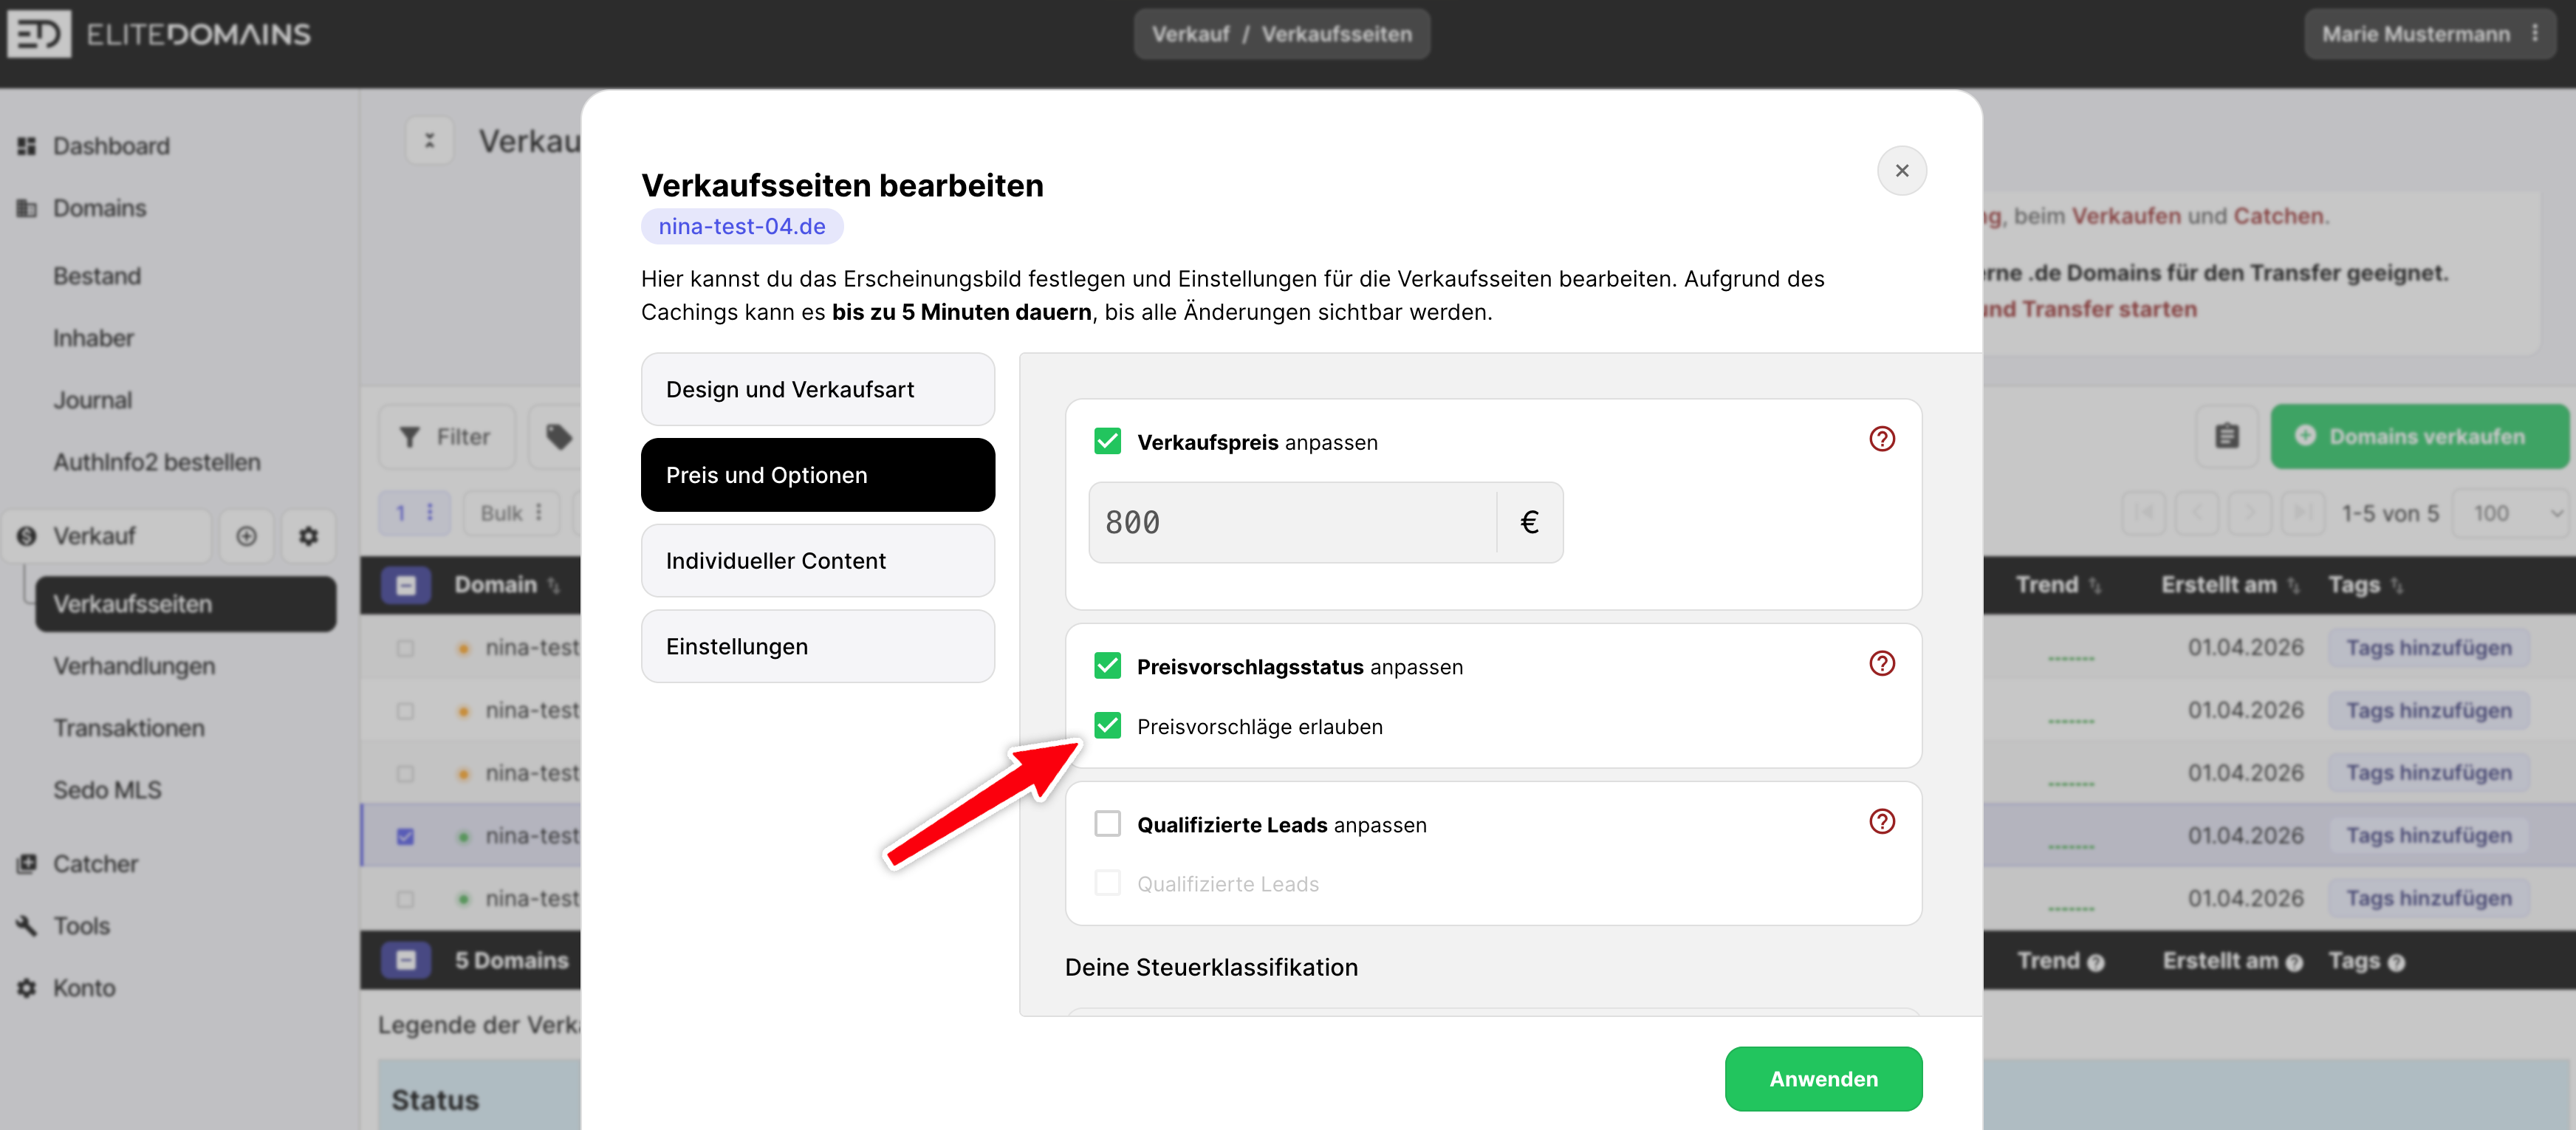Image resolution: width=2576 pixels, height=1130 pixels.
Task: Go to last page pagination icon
Action: tap(2302, 513)
